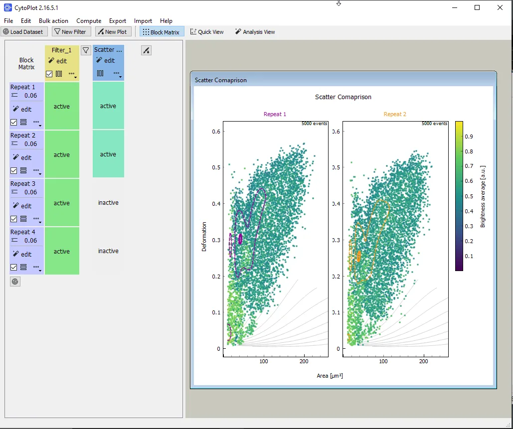513x429 pixels.
Task: Toggle the Analysis View button
Action: coord(255,32)
